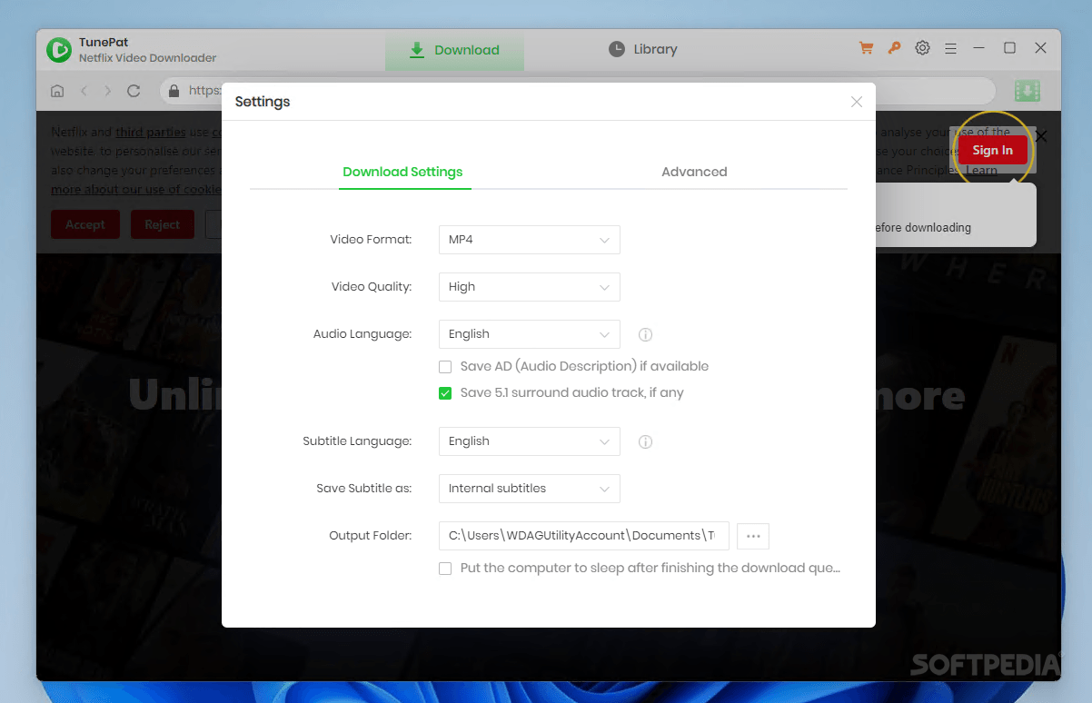Minimize the TunePat window
1092x703 pixels.
coord(978,48)
